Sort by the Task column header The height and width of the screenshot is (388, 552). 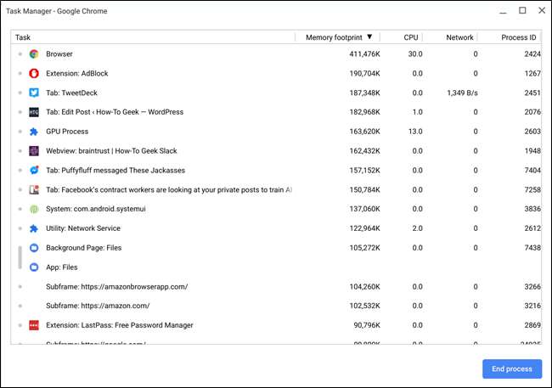pos(155,37)
